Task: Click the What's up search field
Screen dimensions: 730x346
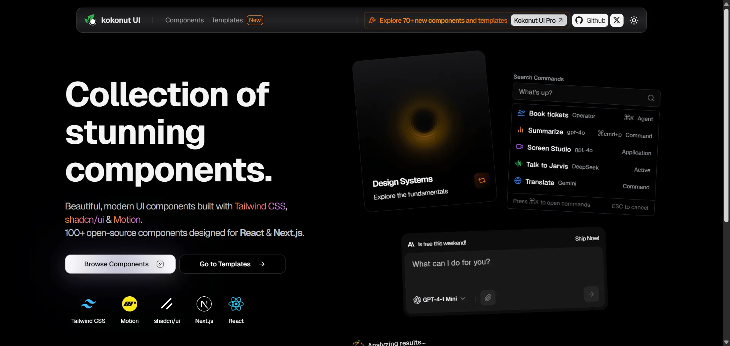Action: [582, 93]
